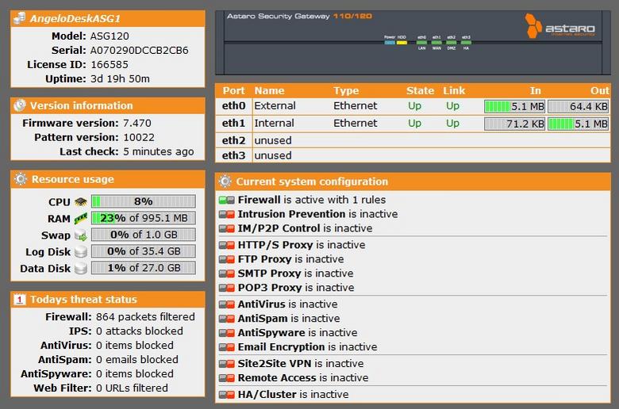
Task: Click the HTTP/S Proxy status indicator
Action: tap(227, 245)
